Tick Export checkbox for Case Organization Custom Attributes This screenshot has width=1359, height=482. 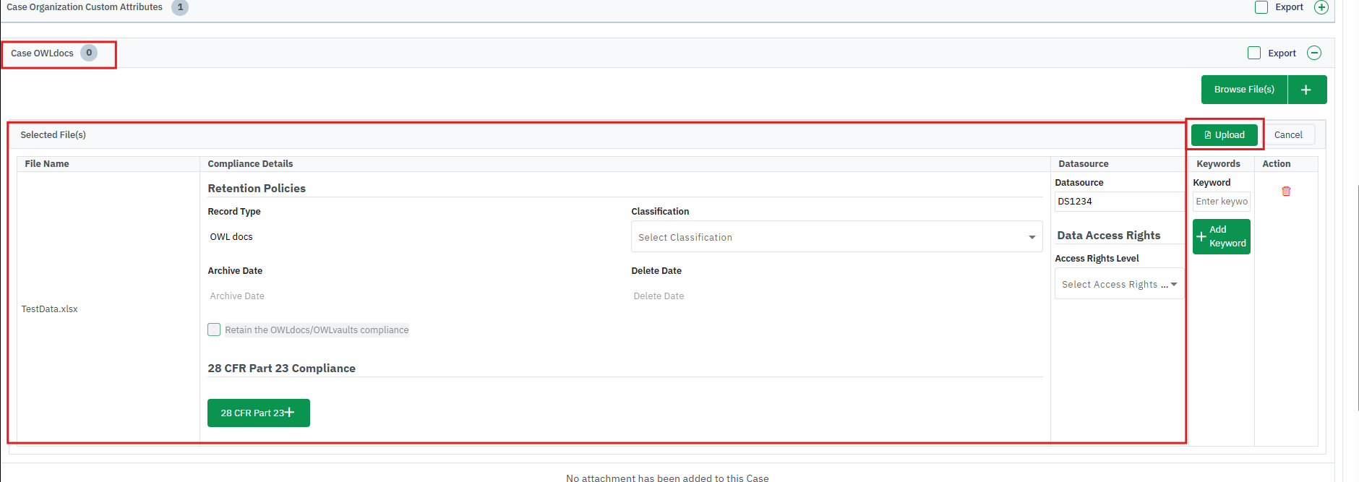coord(1261,7)
